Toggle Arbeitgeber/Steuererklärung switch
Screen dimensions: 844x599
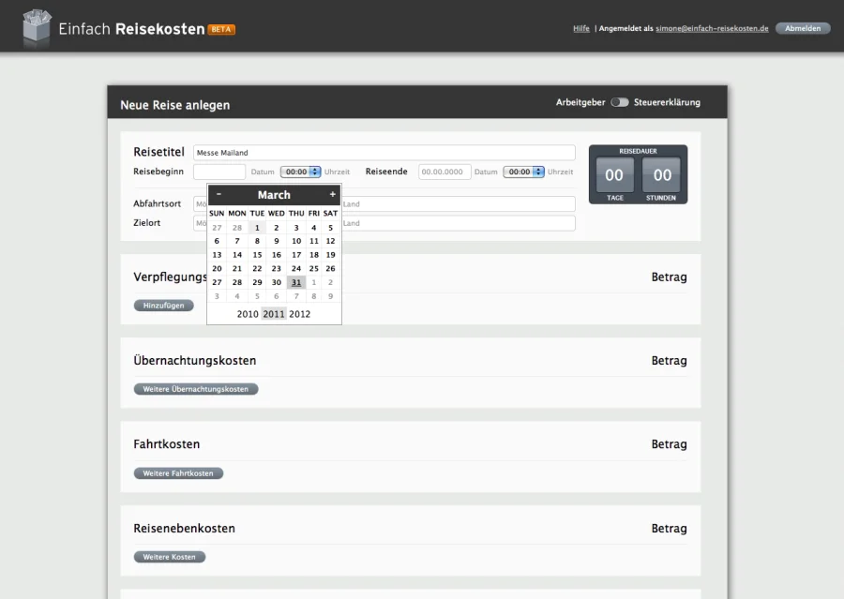[619, 103]
